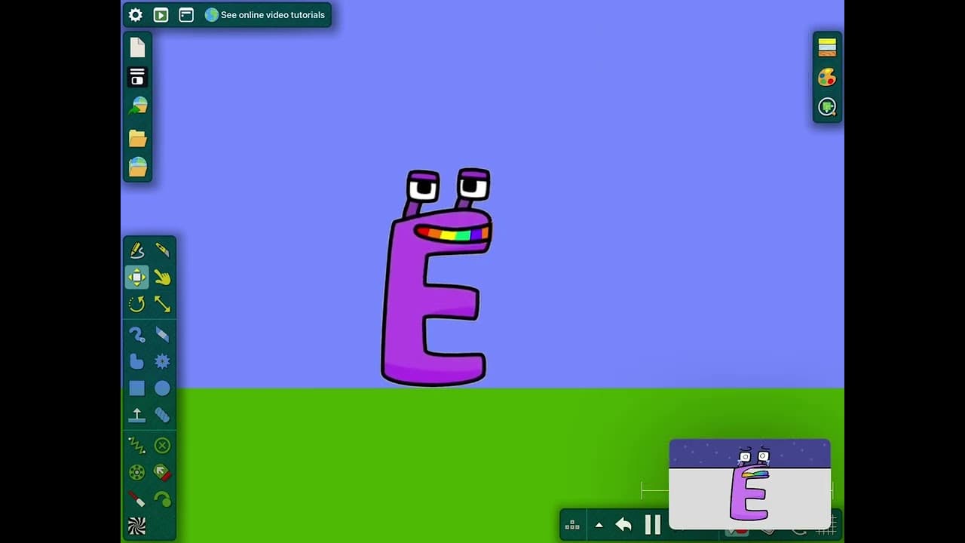Click the preview thumbnail of letter E

click(749, 483)
